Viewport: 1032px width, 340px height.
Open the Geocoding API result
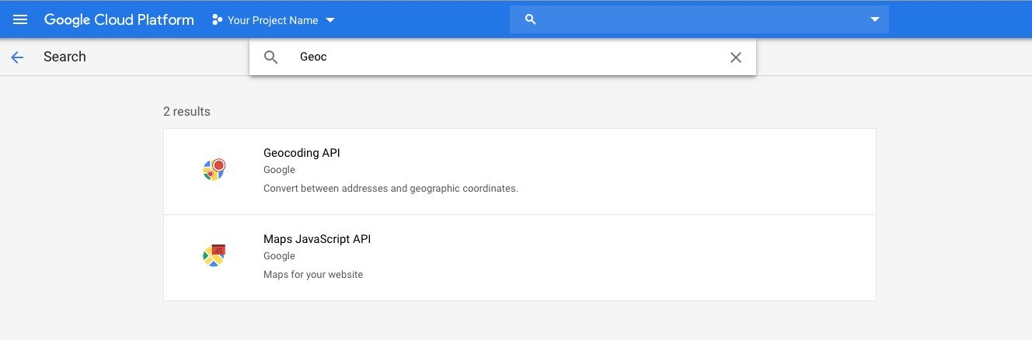click(x=520, y=172)
